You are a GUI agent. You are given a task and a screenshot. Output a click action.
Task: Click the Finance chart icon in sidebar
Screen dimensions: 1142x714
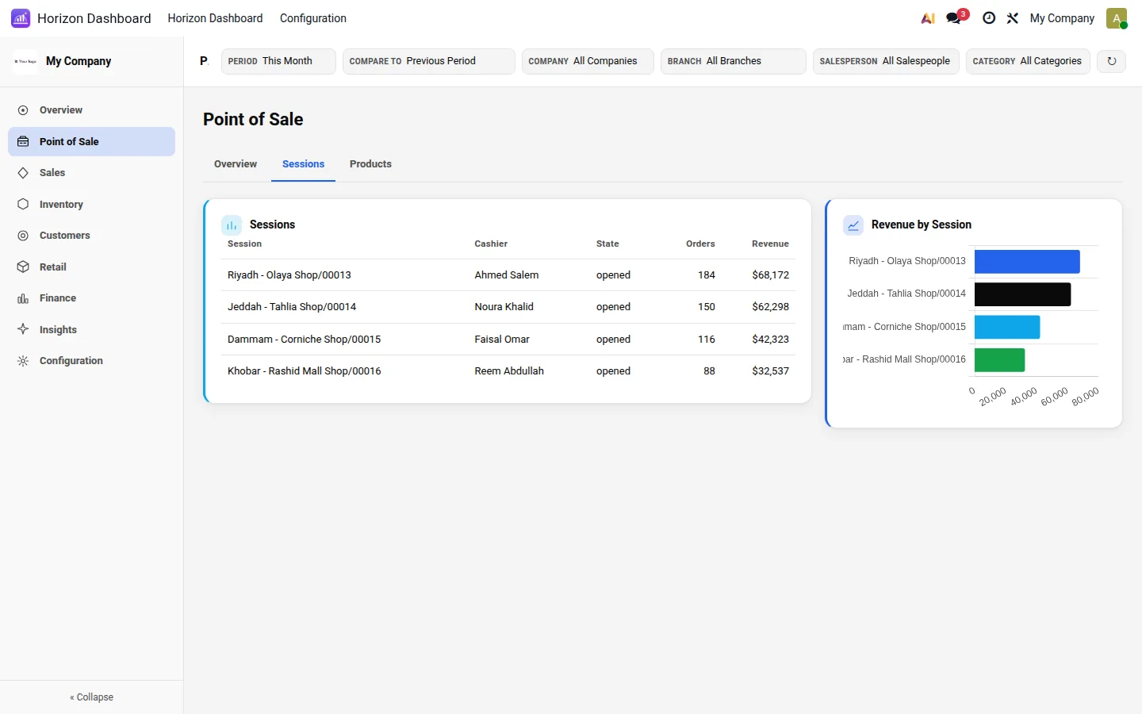coord(23,298)
